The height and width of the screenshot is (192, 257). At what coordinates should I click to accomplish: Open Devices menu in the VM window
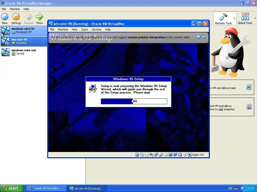(x=97, y=29)
